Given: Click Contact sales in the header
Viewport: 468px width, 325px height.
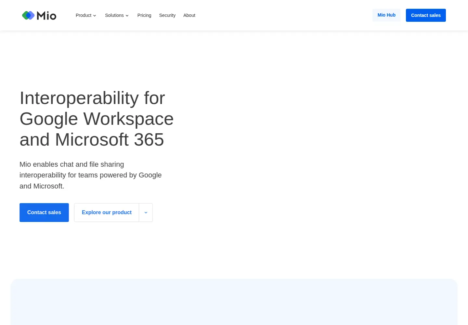Looking at the screenshot, I should (x=426, y=15).
